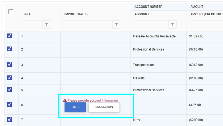Uncheck the checkbox for row 1
Image resolution: width=223 pixels, height=126 pixels.
click(x=9, y=36)
